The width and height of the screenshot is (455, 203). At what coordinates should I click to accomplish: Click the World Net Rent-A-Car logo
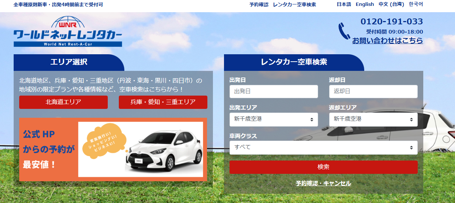68,32
